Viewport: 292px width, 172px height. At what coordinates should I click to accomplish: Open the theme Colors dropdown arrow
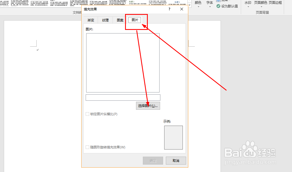click(198, 7)
